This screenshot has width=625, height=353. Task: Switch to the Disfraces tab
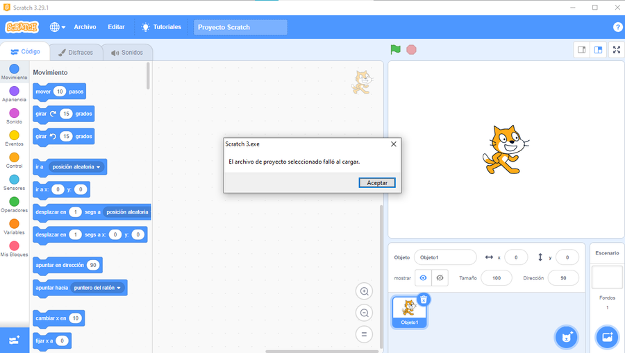click(x=76, y=53)
